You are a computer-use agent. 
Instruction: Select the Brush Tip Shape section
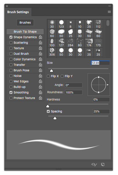25,31
